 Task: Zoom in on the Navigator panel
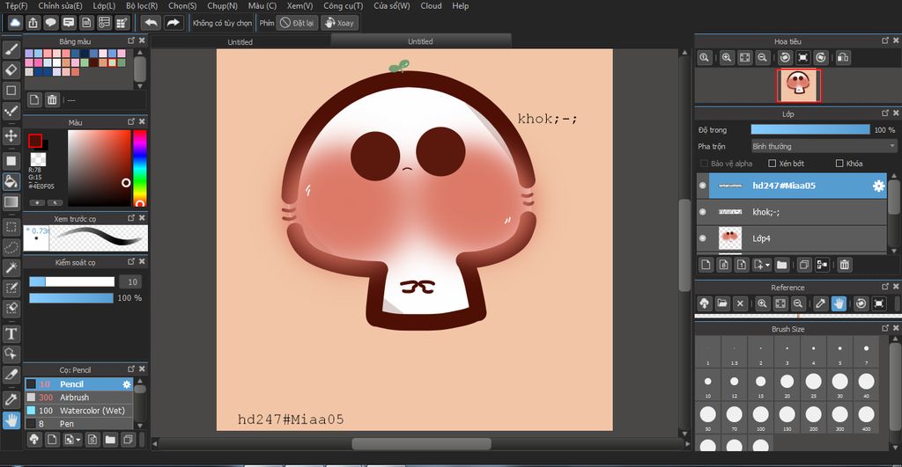[x=727, y=57]
